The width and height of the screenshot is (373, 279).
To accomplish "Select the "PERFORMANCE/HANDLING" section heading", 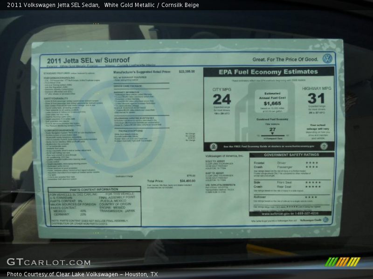I will [x=59, y=78].
